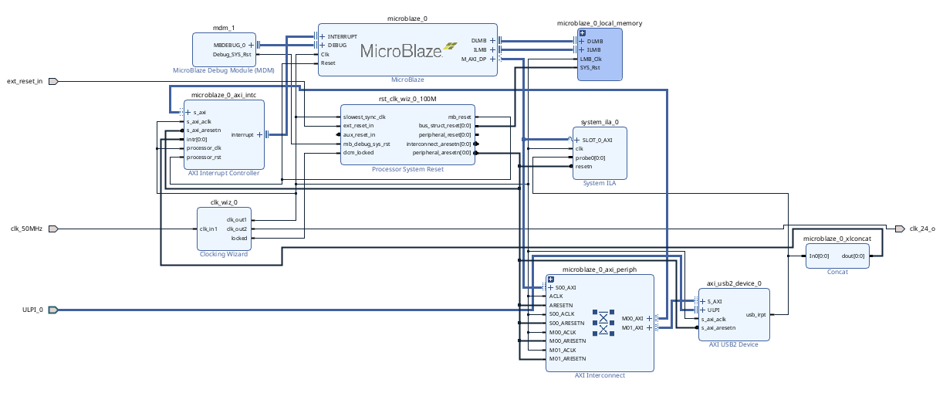The height and width of the screenshot is (393, 943).
Task: Click the Concat label under xlconcat
Action: tap(837, 272)
